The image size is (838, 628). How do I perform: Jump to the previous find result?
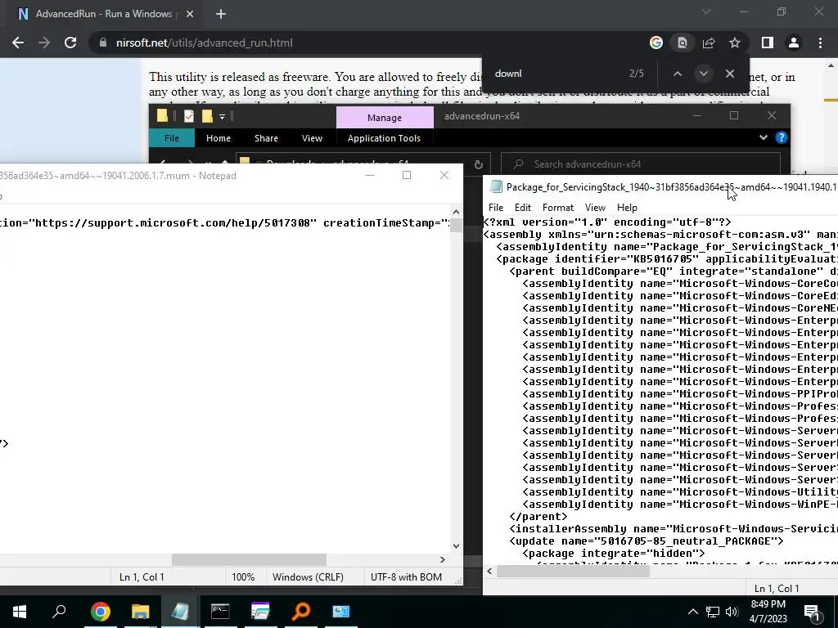tap(677, 74)
